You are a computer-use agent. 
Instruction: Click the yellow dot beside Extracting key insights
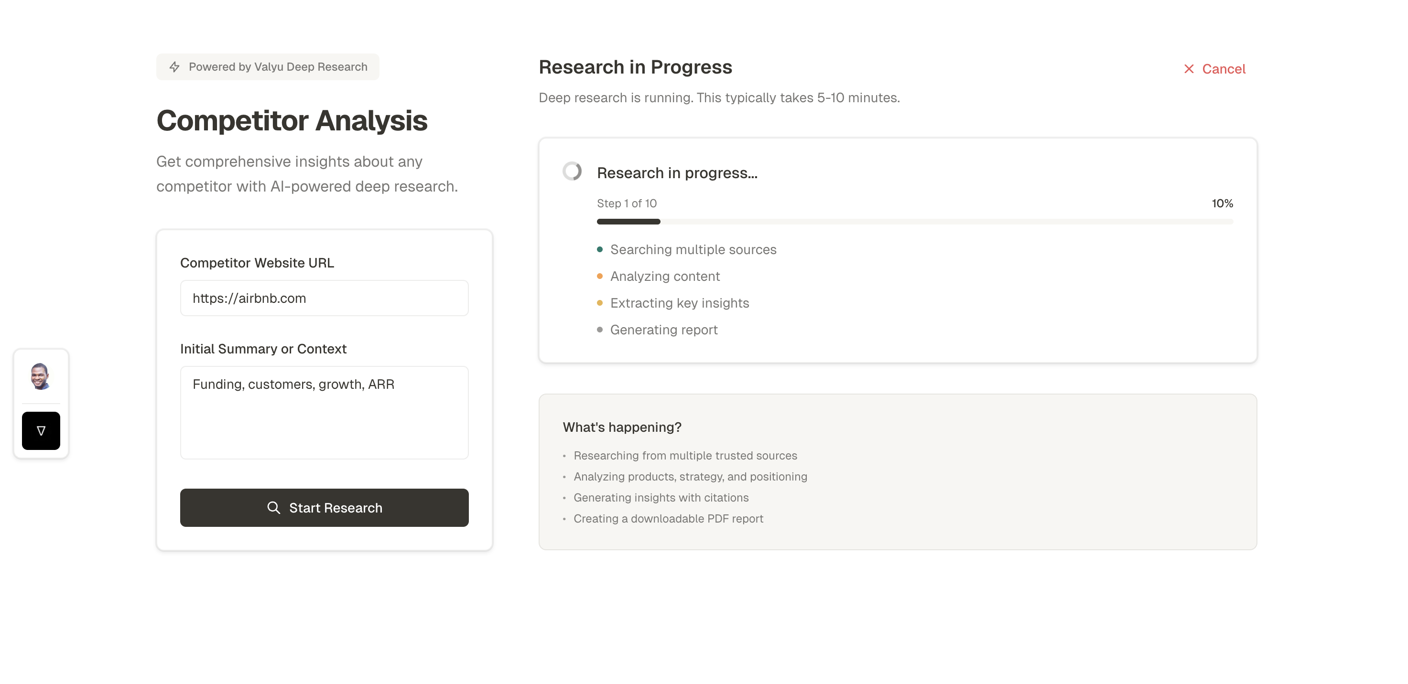[600, 303]
